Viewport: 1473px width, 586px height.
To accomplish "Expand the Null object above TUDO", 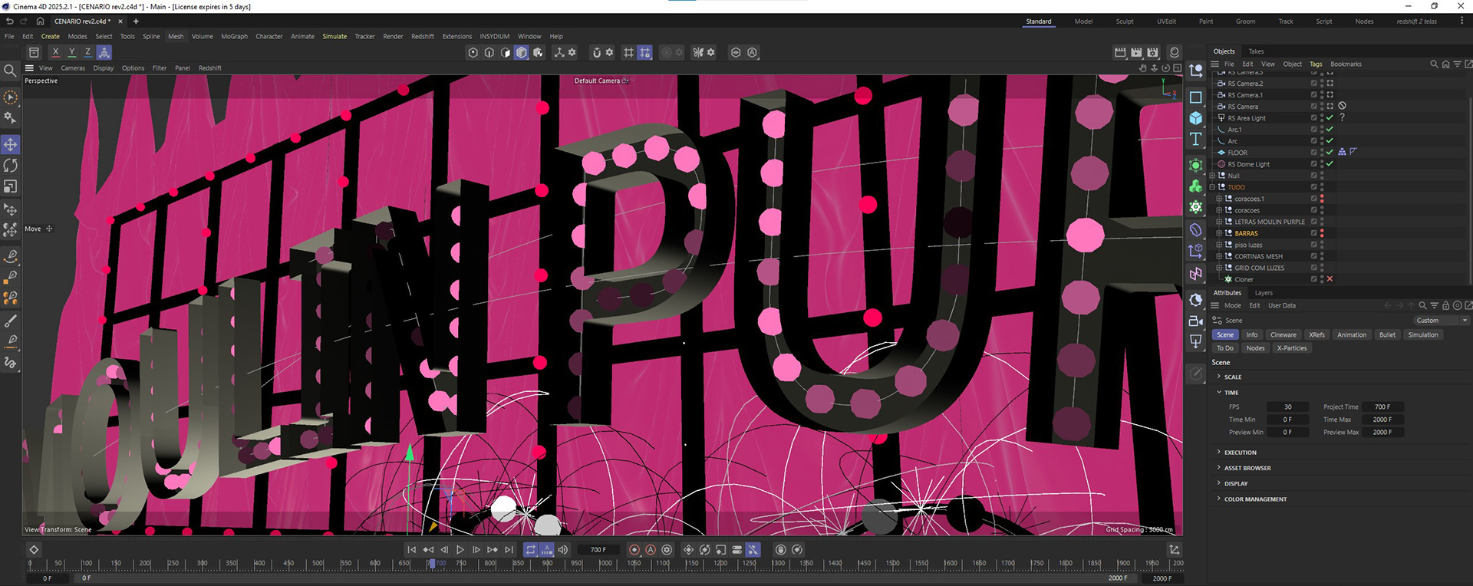I will click(x=1212, y=176).
